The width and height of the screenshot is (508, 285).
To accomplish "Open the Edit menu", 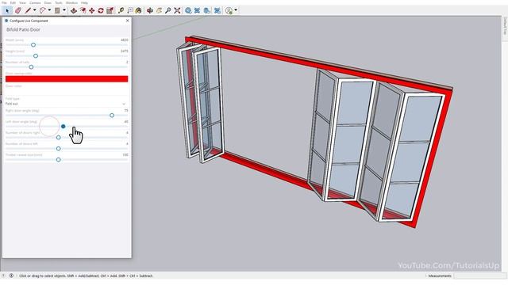I will pos(13,2).
